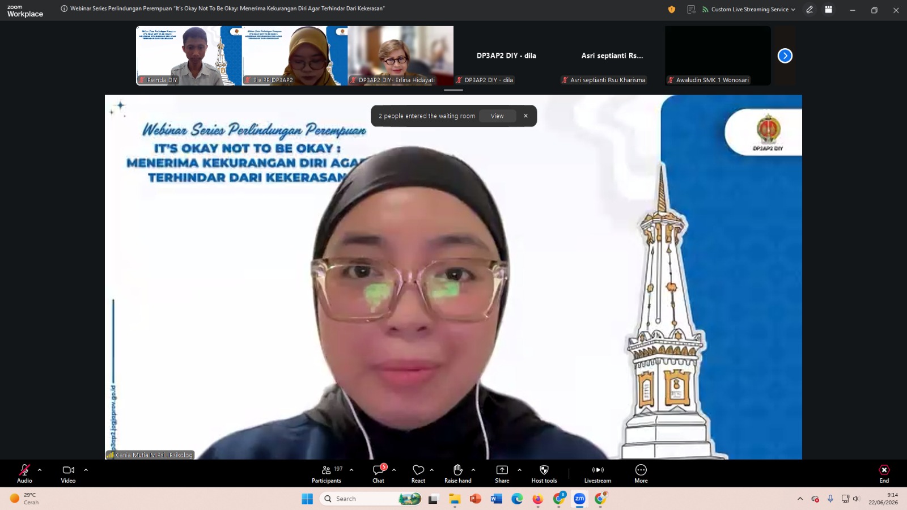Screen dimensions: 907x510
Task: Click the cloud sync error tray icon
Action: 815,499
